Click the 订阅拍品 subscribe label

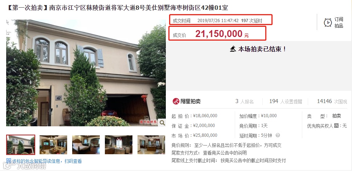pos(339,22)
